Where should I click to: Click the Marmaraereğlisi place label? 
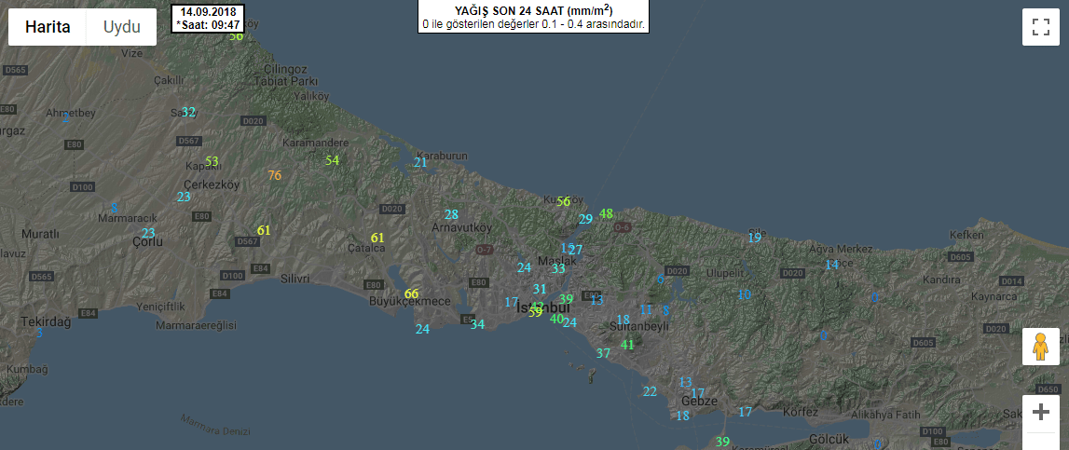197,326
